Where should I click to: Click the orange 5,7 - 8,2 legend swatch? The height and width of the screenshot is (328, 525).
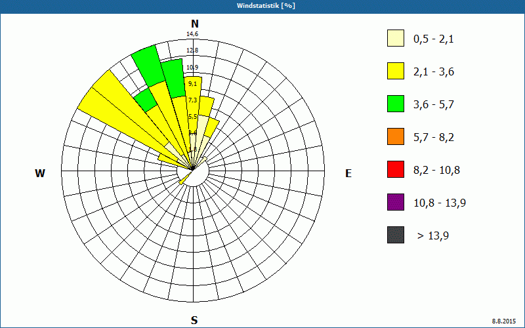point(396,136)
